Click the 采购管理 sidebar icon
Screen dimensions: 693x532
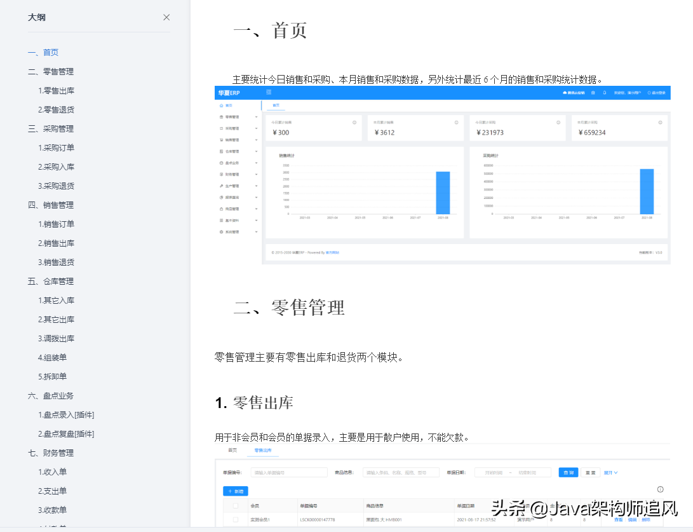point(221,128)
